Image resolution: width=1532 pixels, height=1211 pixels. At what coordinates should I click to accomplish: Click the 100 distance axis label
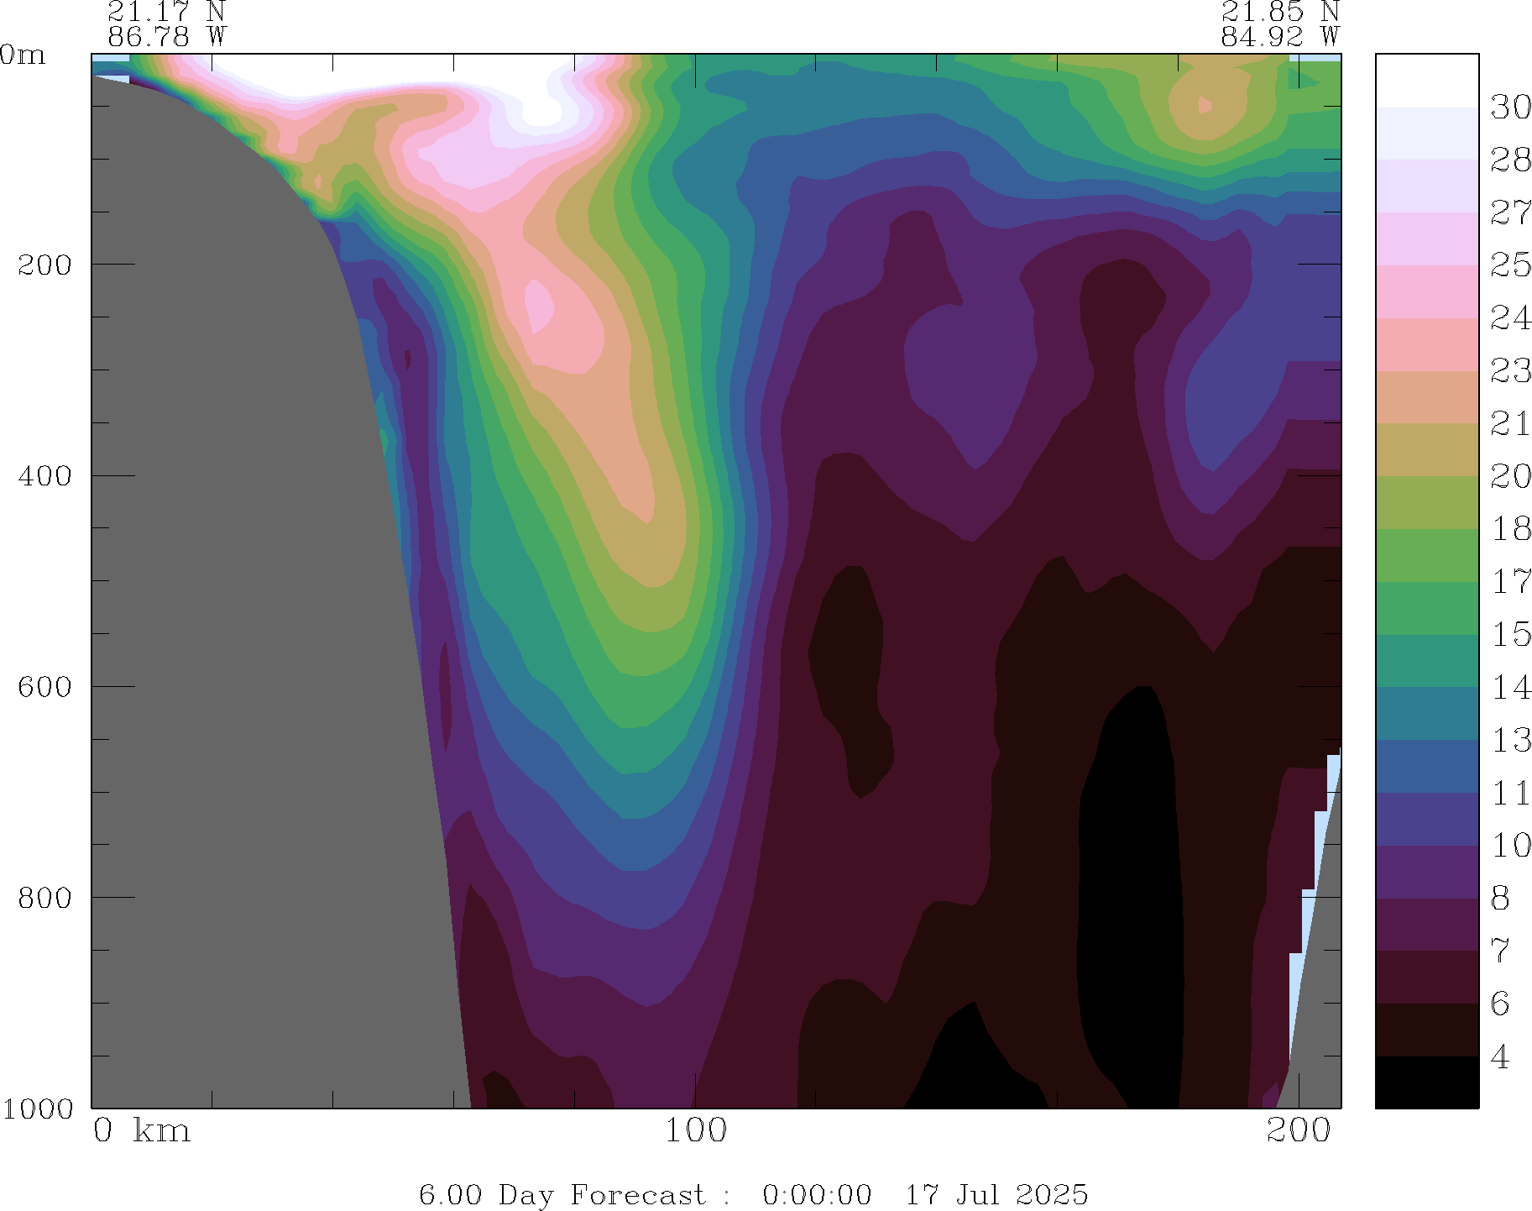695,1131
